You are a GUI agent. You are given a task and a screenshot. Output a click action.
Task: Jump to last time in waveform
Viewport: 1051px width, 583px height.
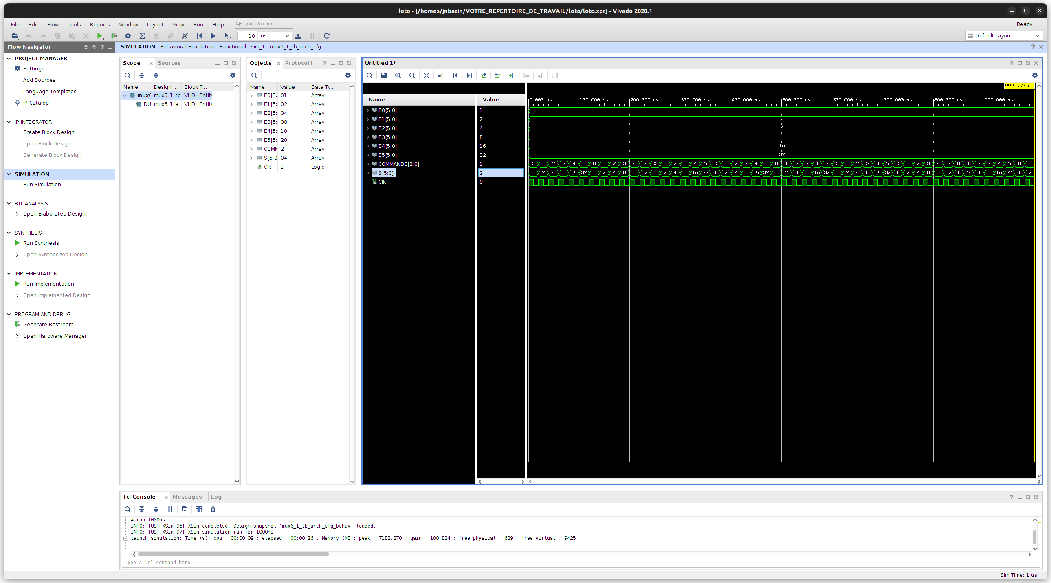coord(469,75)
